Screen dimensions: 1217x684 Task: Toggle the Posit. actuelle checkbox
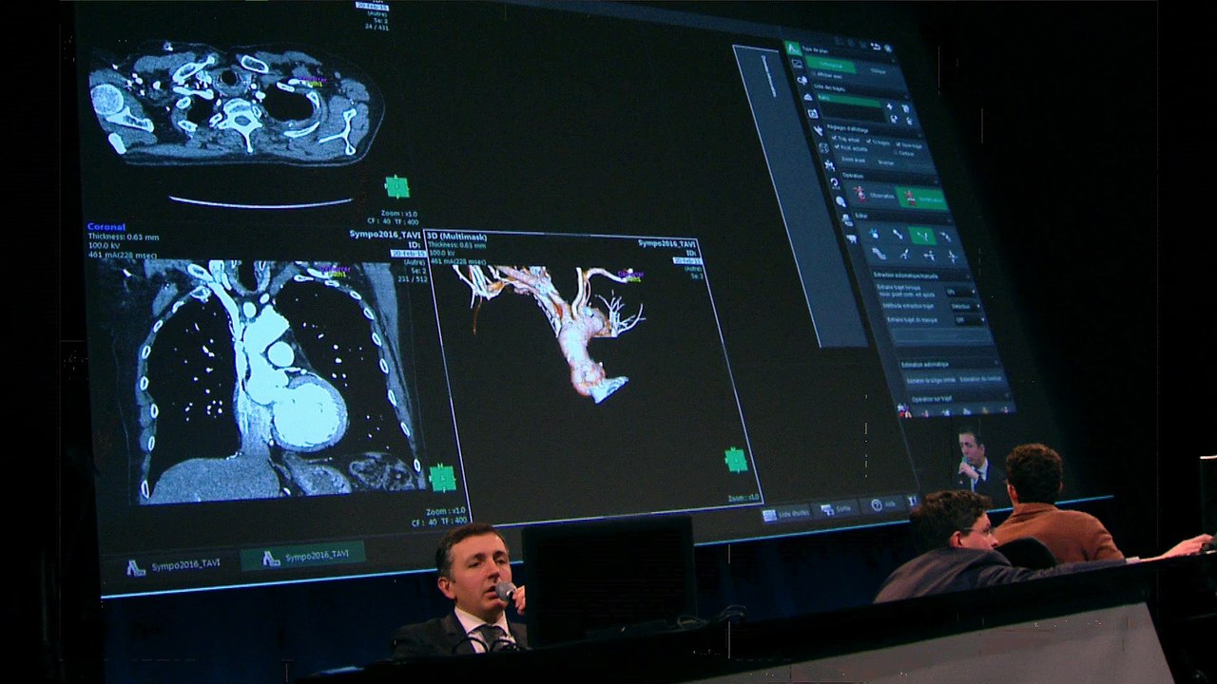[837, 146]
